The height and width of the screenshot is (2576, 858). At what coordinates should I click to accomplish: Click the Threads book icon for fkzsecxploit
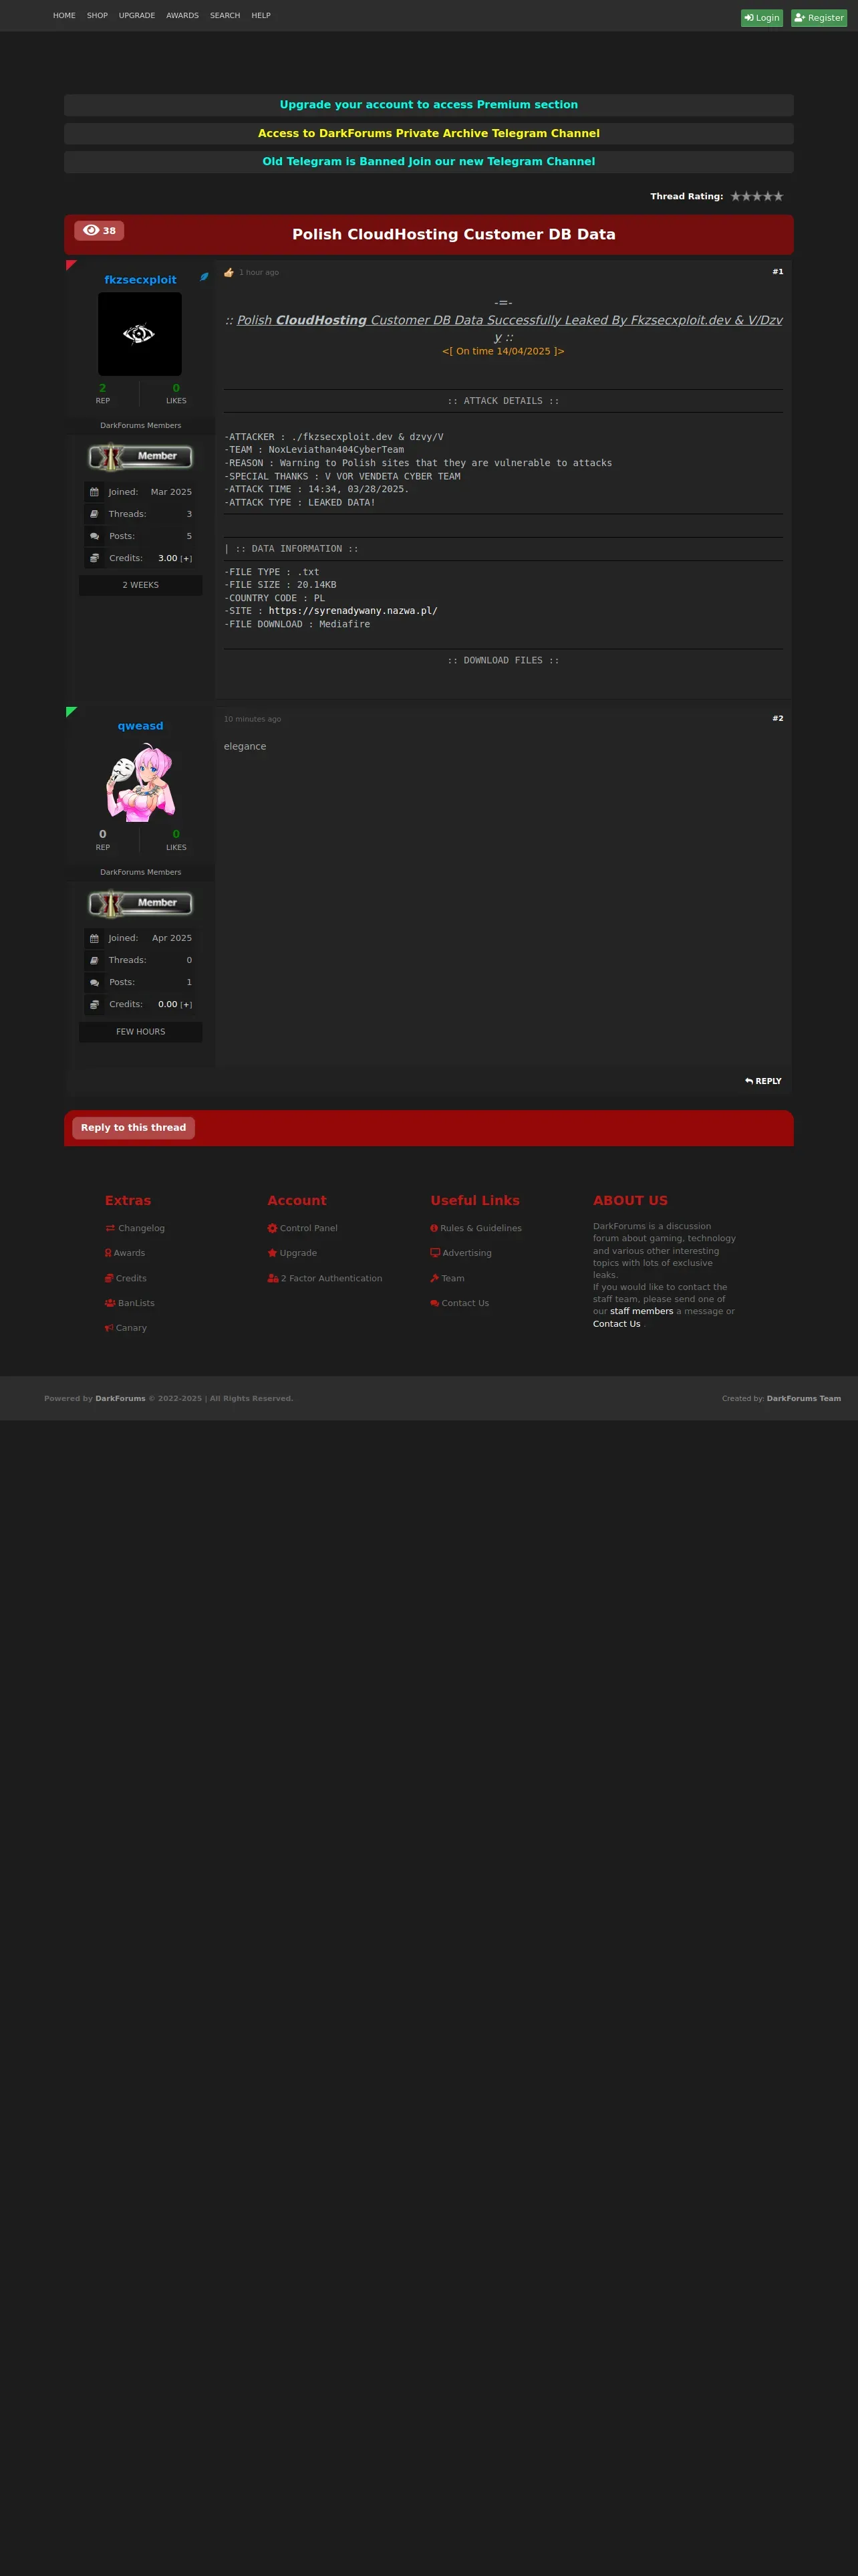click(x=94, y=514)
